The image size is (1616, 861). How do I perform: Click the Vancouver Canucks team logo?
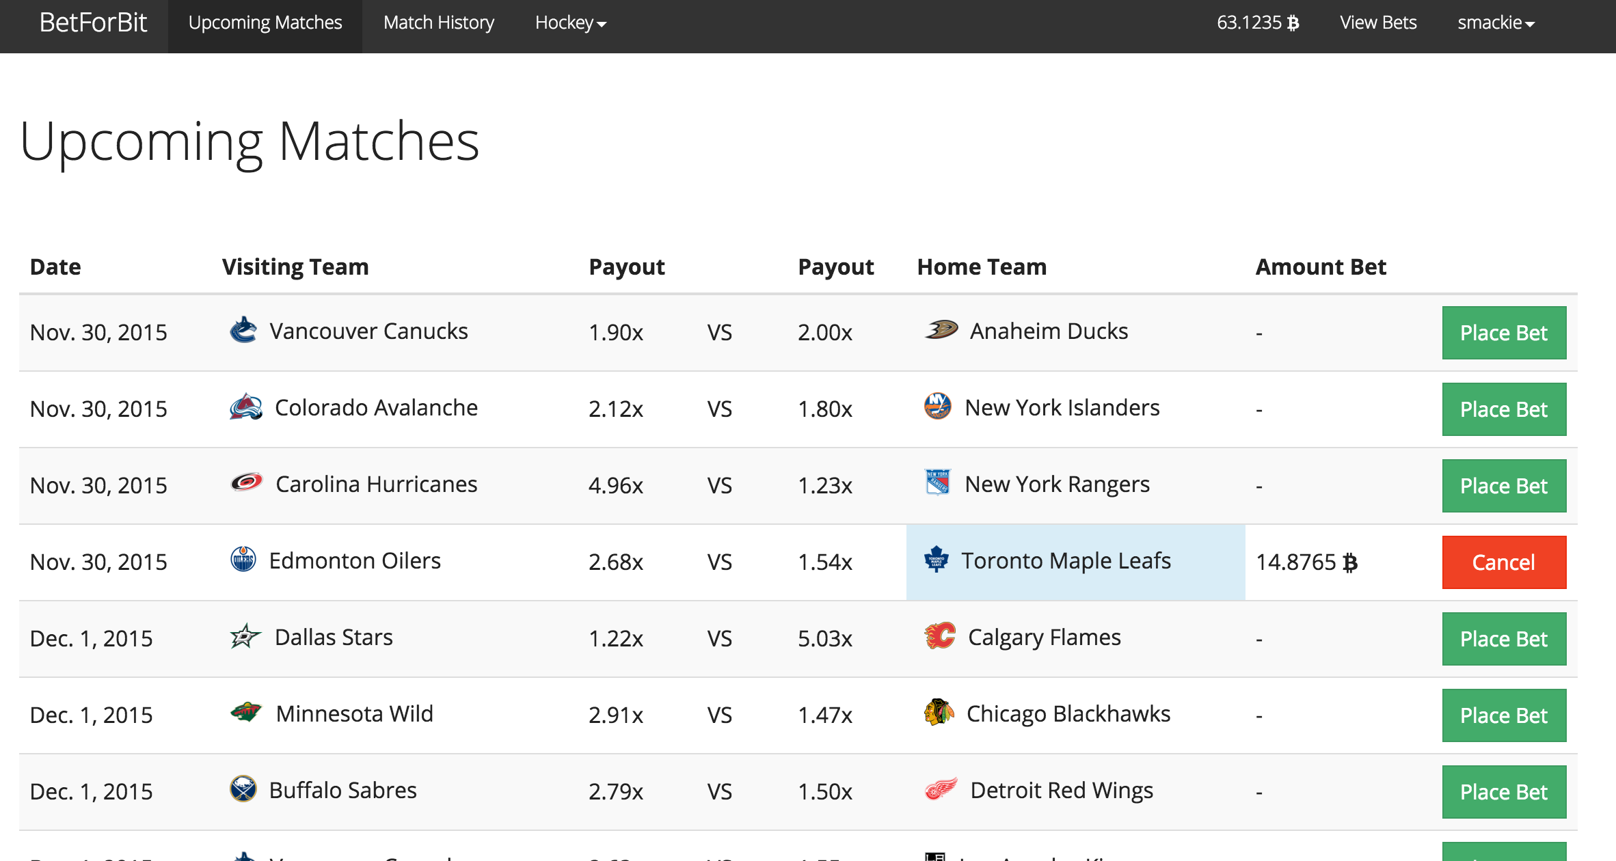point(243,331)
